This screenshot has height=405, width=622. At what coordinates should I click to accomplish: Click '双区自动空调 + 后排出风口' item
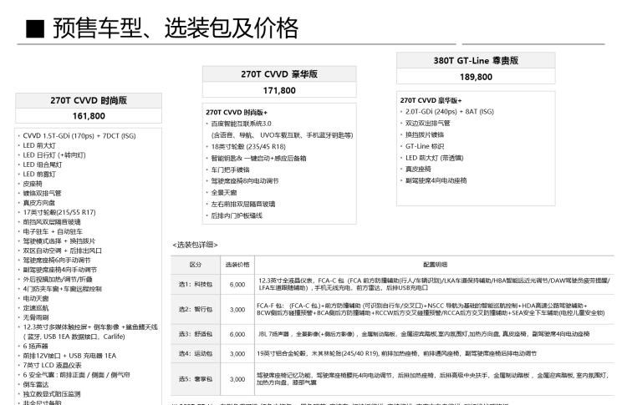click(62, 251)
